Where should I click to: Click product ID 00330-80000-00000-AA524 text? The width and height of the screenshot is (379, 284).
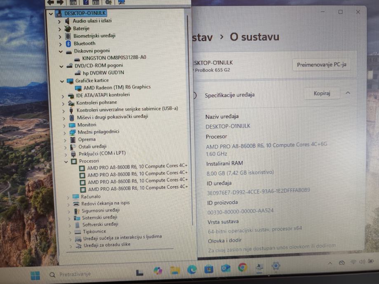click(240, 212)
